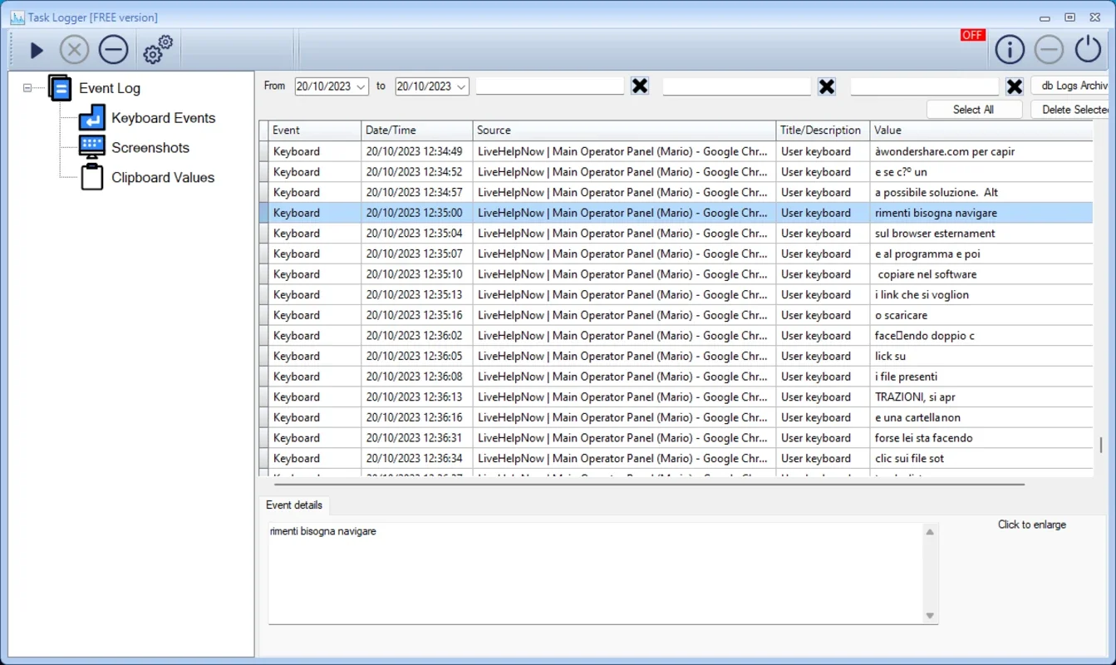Click the power icon in toolbar
Viewport: 1116px width, 665px height.
click(1088, 50)
